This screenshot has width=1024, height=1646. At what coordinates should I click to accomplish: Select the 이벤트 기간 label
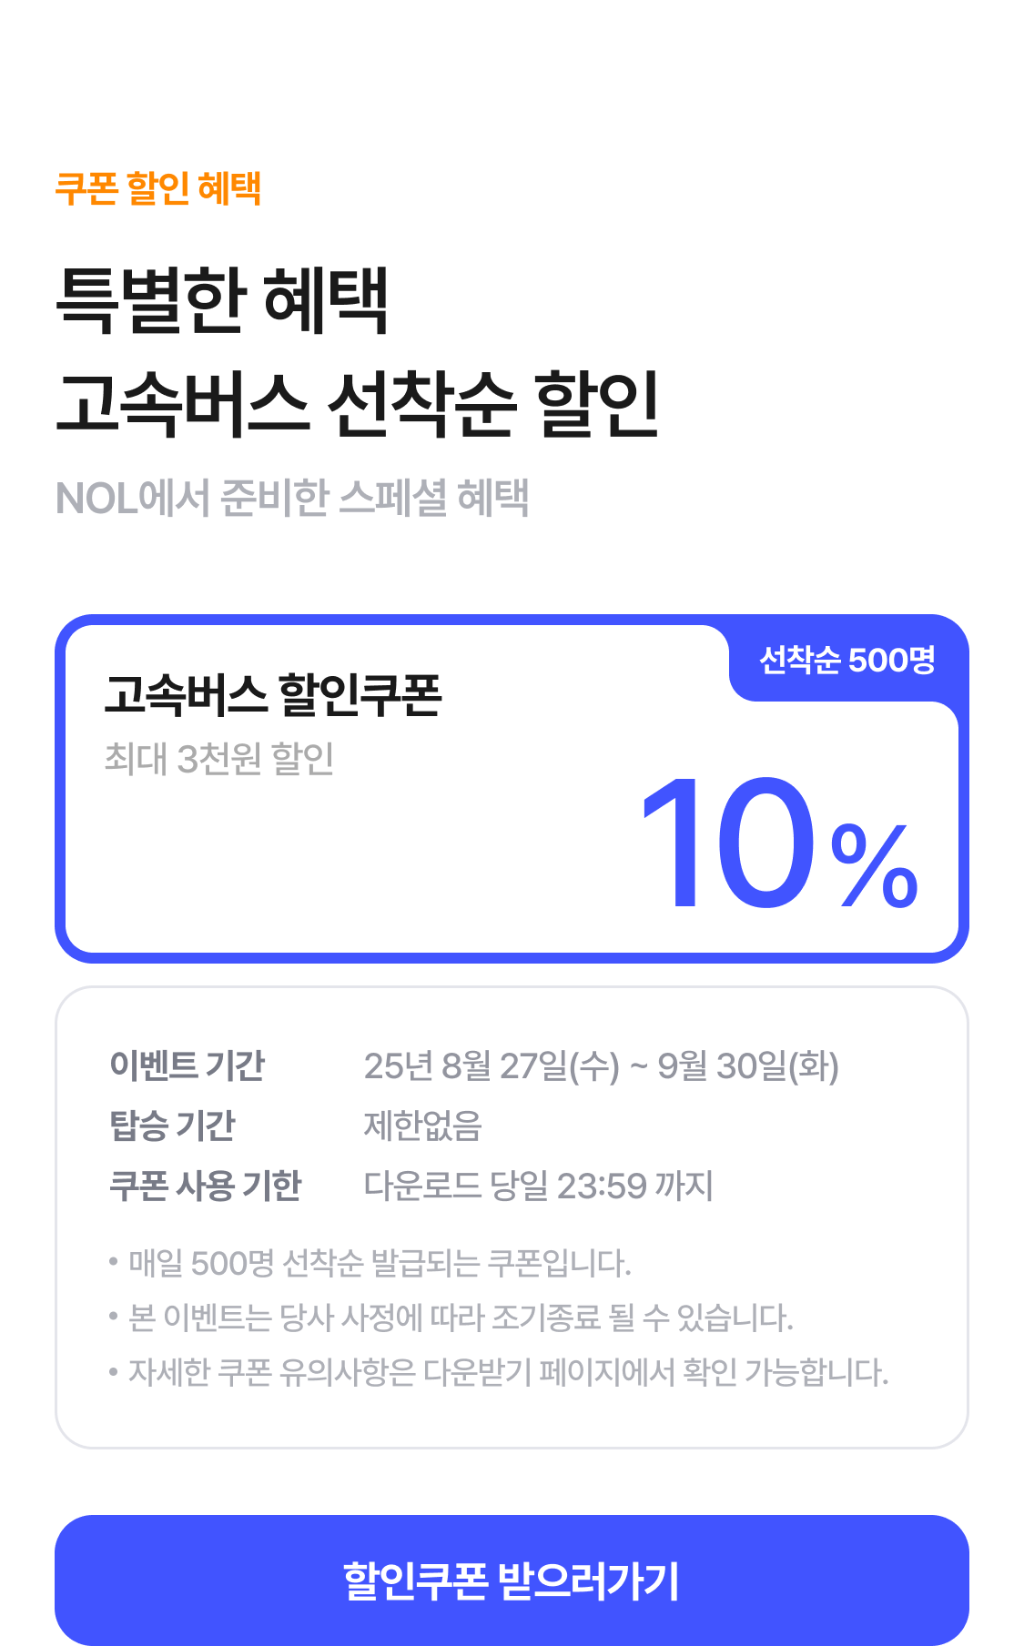187,1065
